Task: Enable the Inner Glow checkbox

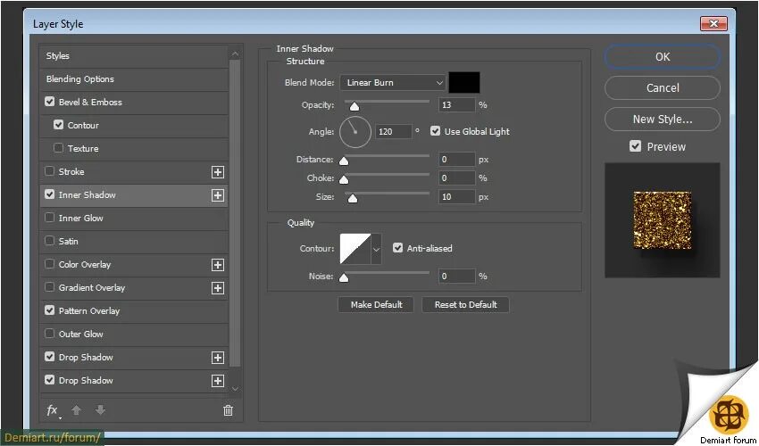Action: pos(49,218)
